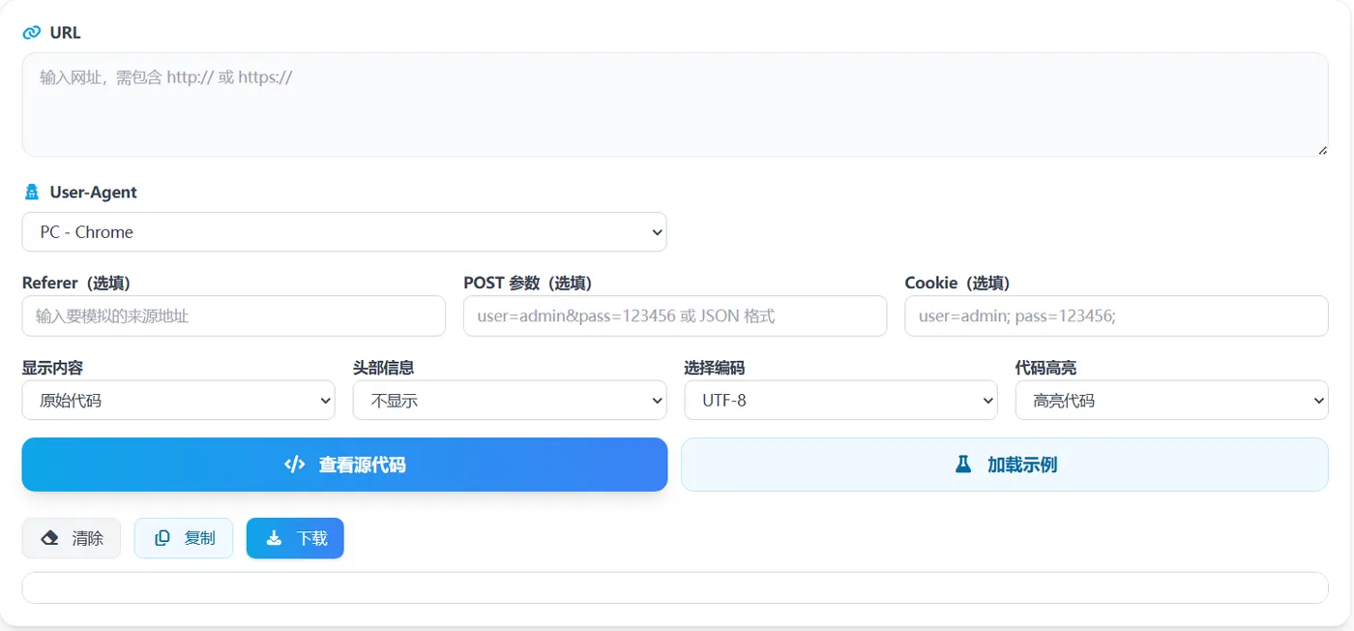Open the 代码高亮 dropdown showing 高亮代码
This screenshot has height=631, width=1354.
click(x=1171, y=400)
